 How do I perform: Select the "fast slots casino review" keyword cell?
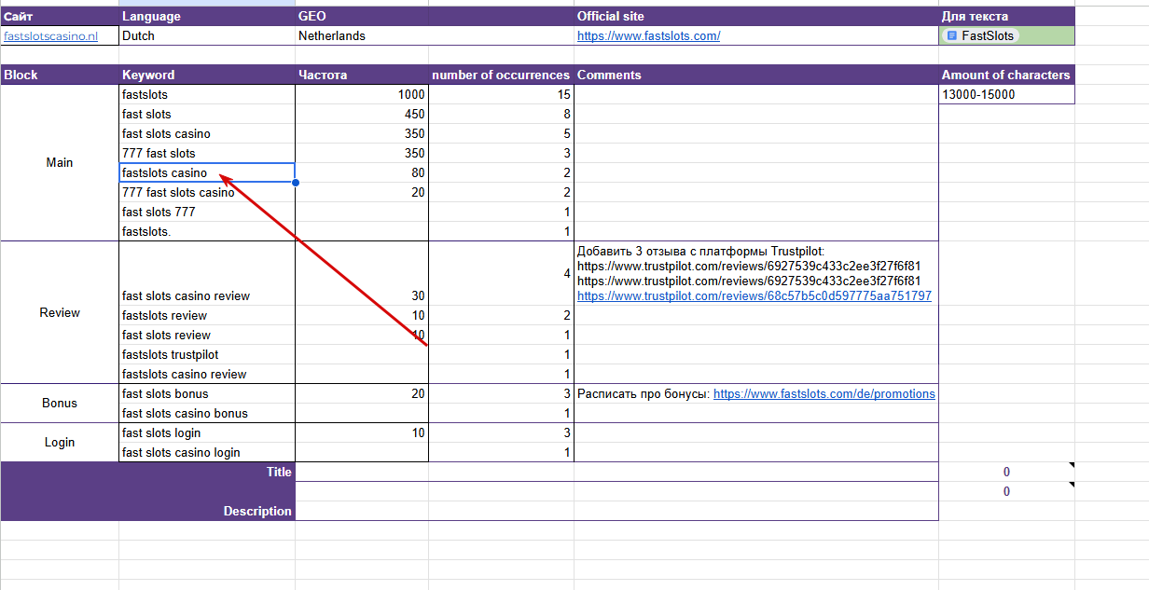pos(207,273)
